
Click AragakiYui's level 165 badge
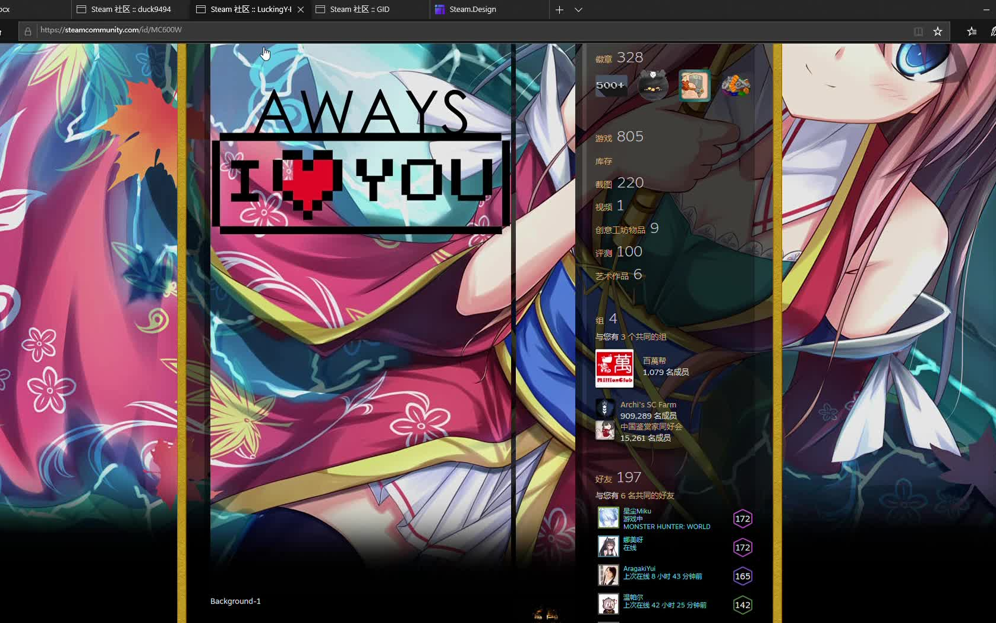click(x=743, y=576)
